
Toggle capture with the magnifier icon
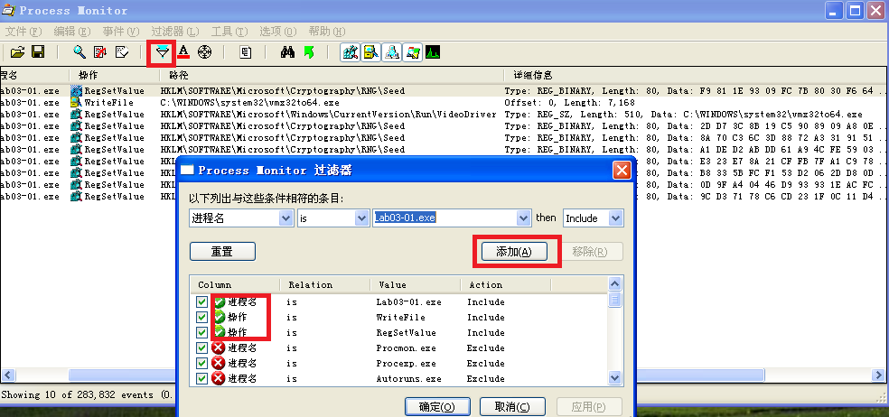pyautogui.click(x=80, y=52)
